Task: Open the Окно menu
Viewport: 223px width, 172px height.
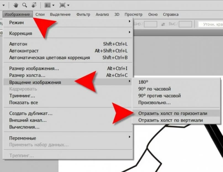Action: [x=153, y=15]
